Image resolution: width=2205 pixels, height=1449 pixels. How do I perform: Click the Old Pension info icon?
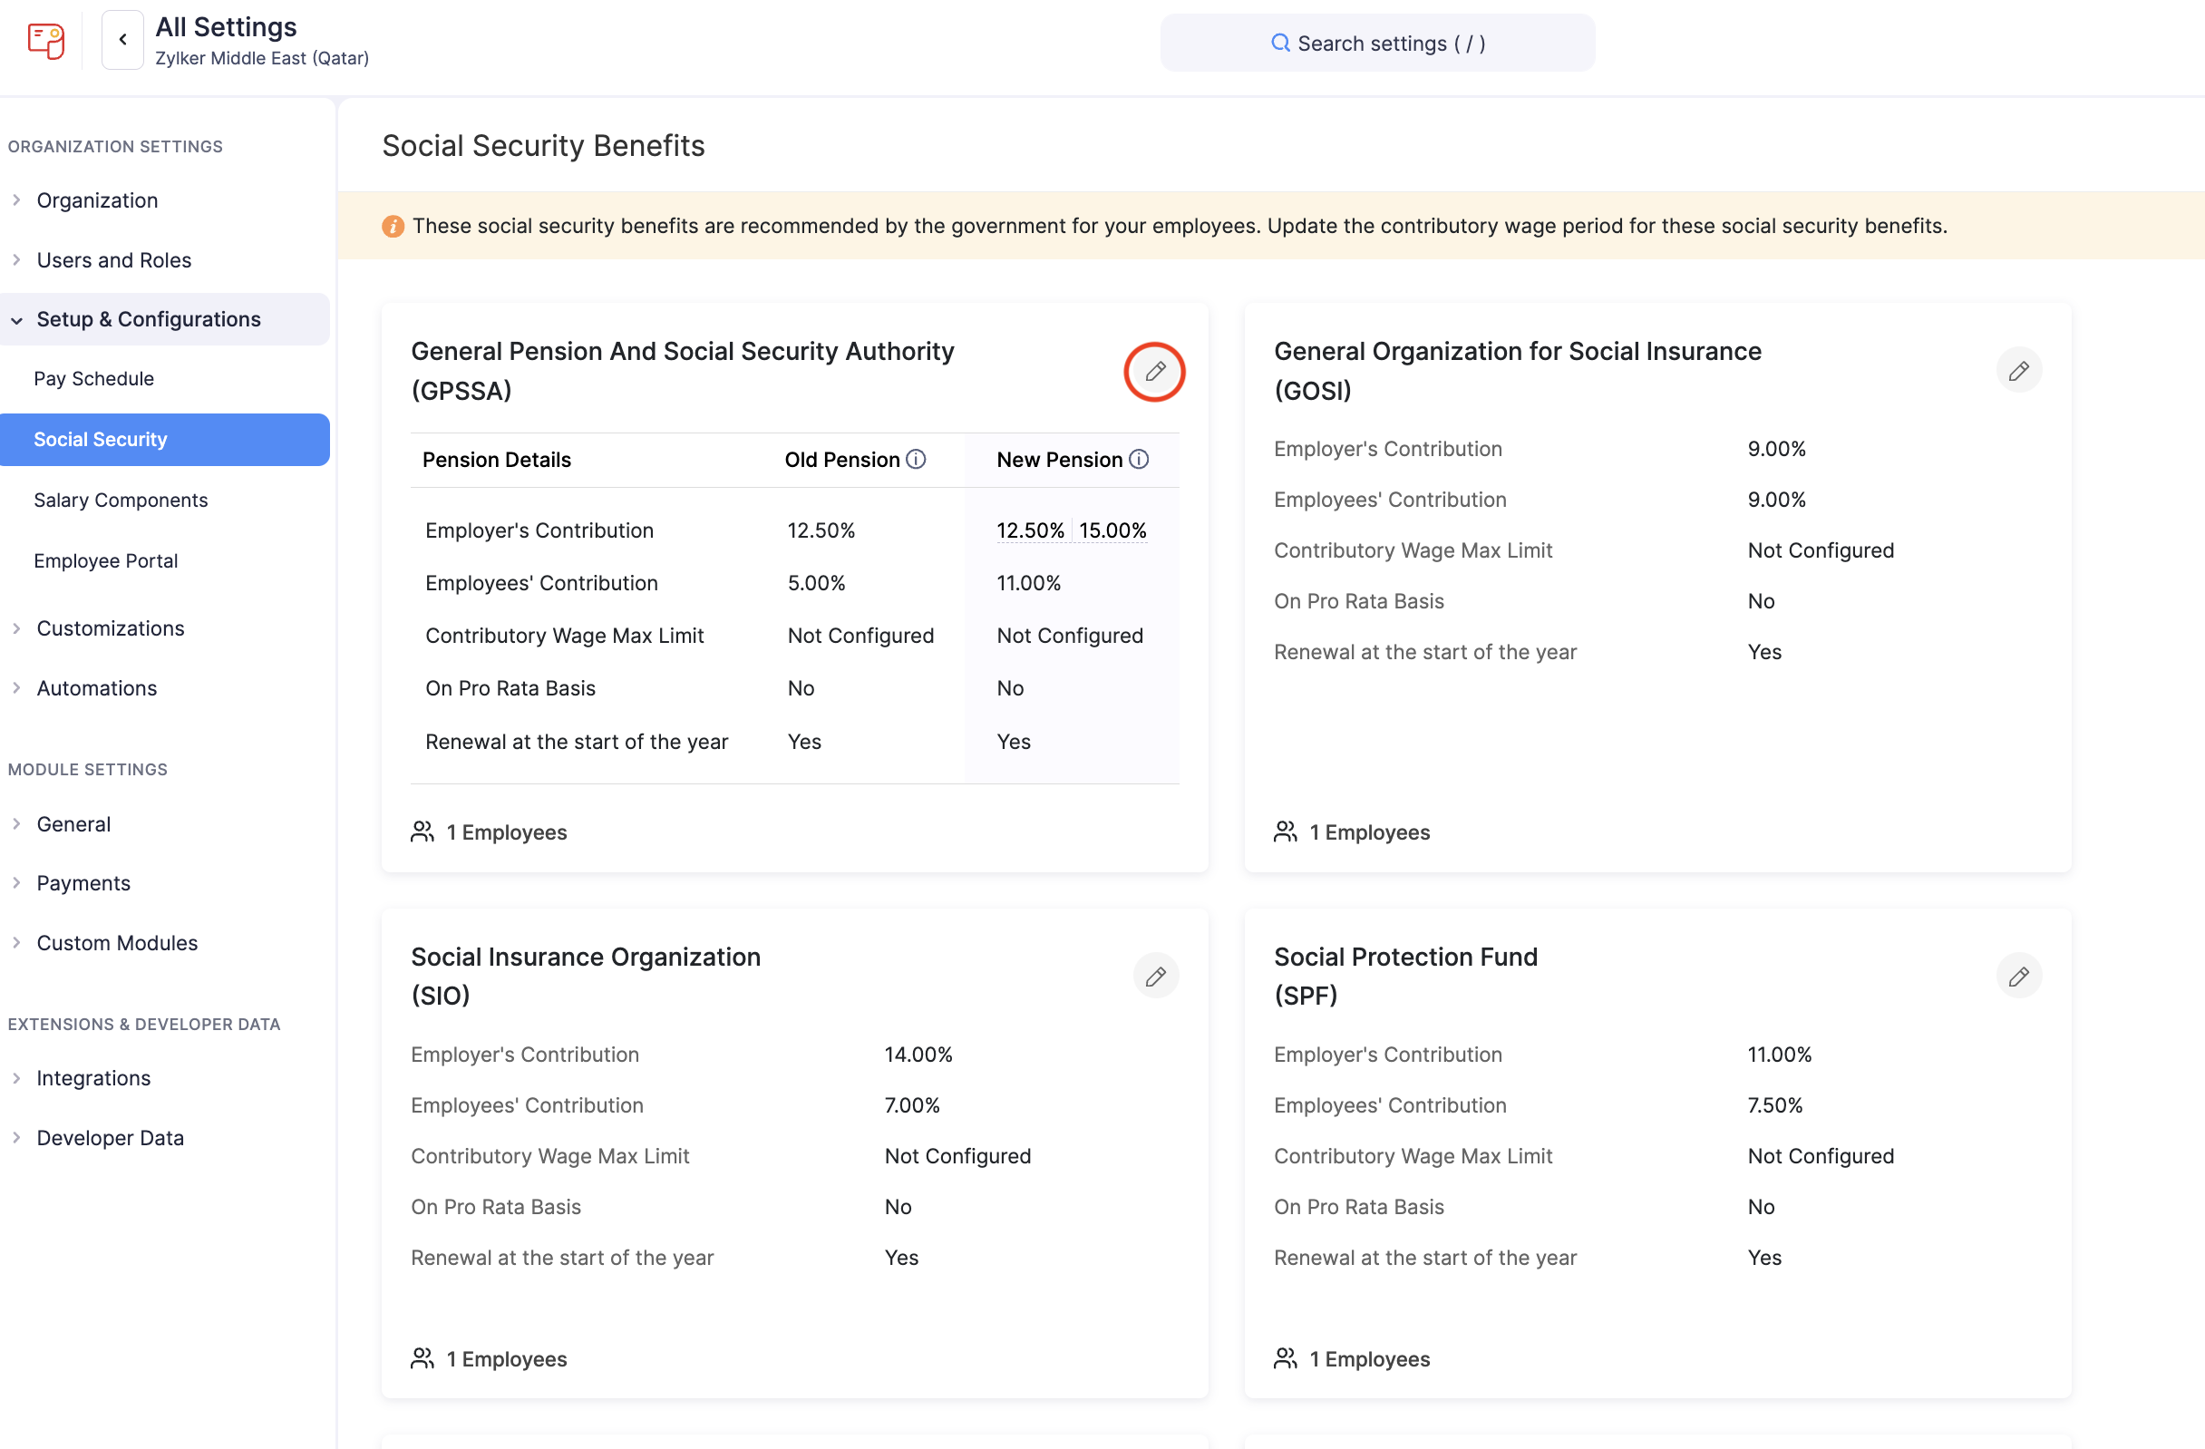pyautogui.click(x=916, y=460)
